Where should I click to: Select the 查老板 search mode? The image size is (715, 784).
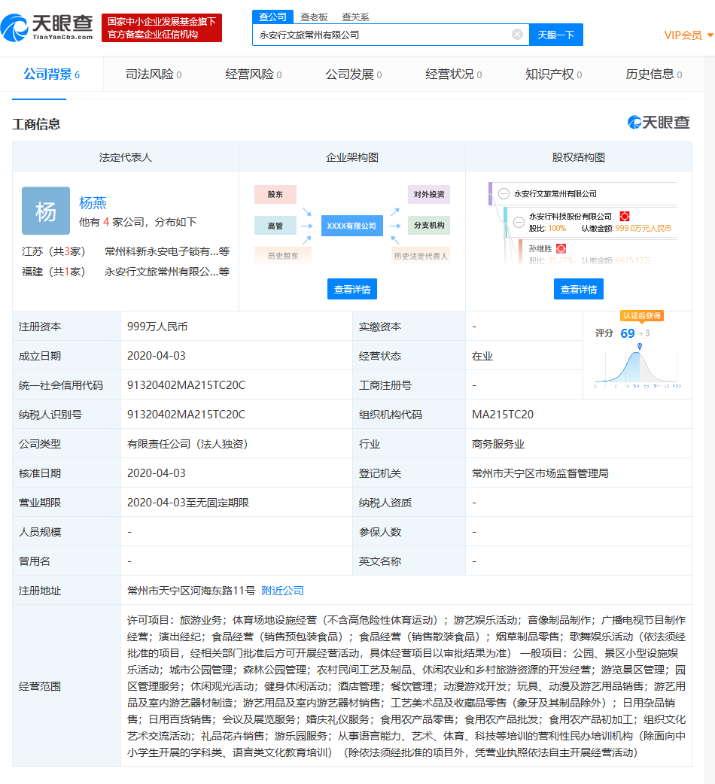(314, 17)
